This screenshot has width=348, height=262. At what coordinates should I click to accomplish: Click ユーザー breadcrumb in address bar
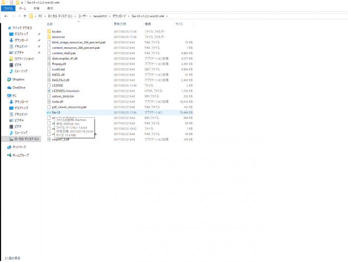(x=83, y=16)
